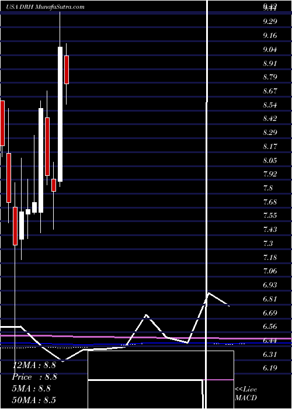Click the 9.04 price axis value
Image resolution: width=292 pixels, height=409 pixels.
click(x=270, y=49)
